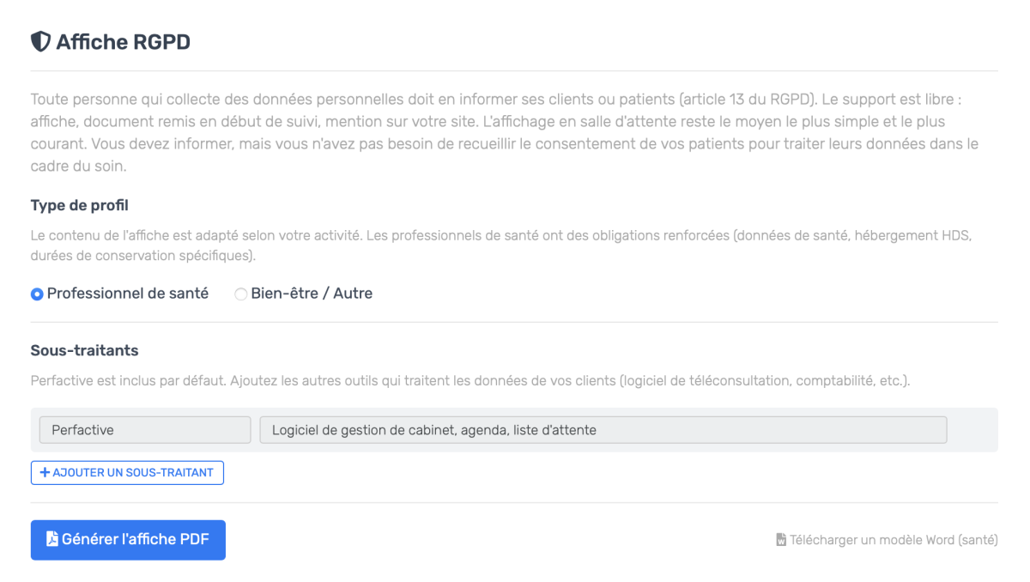The height and width of the screenshot is (582, 1030).
Task: Click the plus icon in Ajouter un sous-traitant
Action: click(45, 473)
